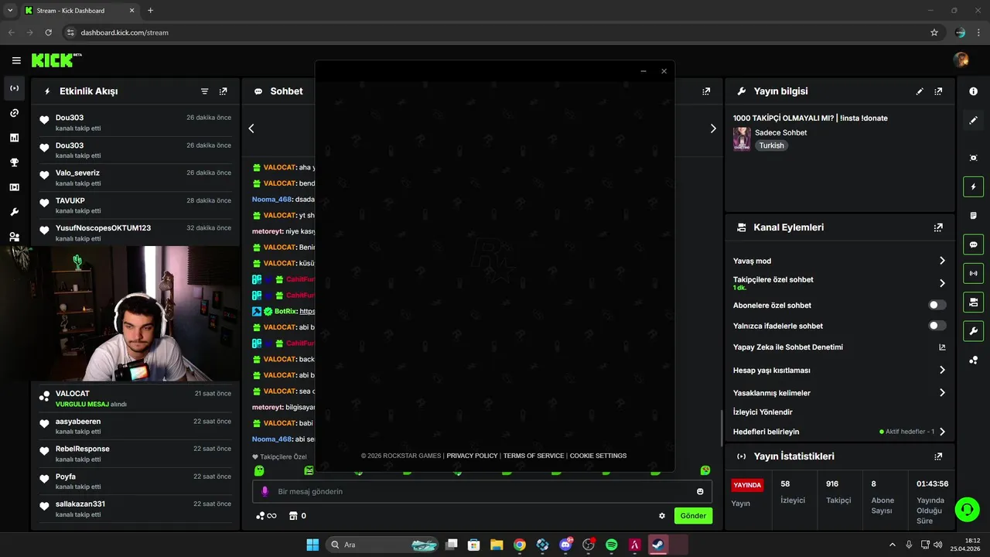The image size is (990, 557).
Task: Toggle activity feed lightning widget in right sidebar
Action: tap(973, 186)
